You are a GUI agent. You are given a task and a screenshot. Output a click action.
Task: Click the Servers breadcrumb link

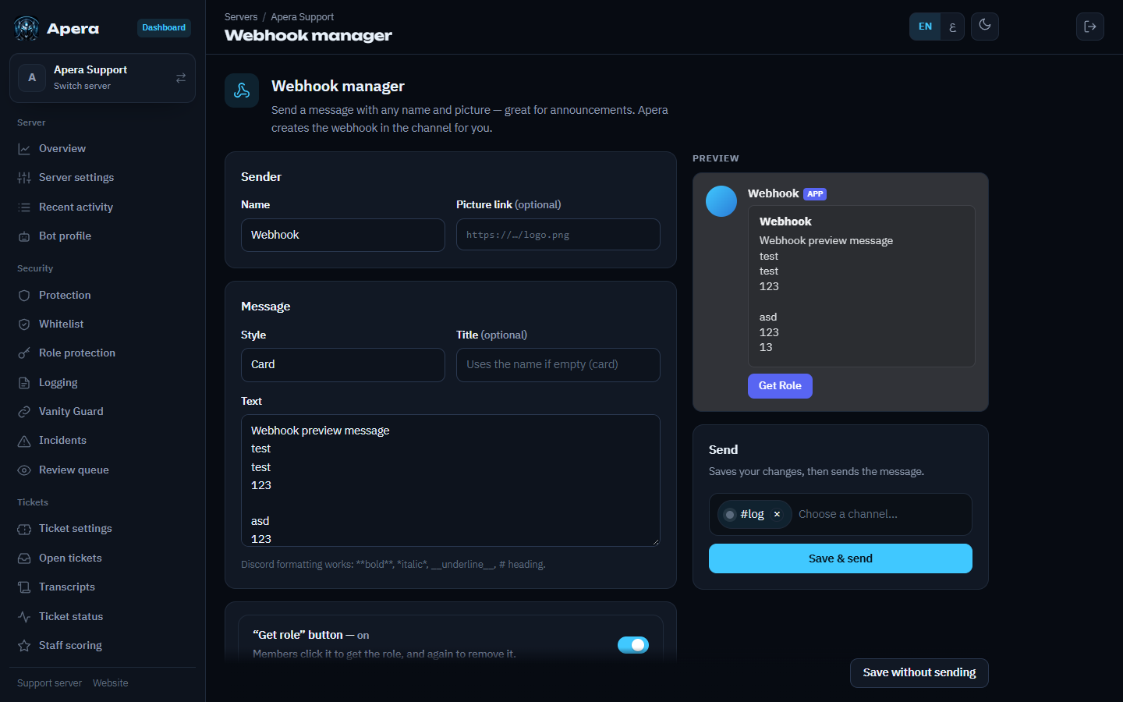point(241,17)
